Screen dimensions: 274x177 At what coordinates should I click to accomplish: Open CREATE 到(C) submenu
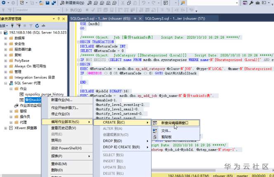pyautogui.click(x=122, y=123)
